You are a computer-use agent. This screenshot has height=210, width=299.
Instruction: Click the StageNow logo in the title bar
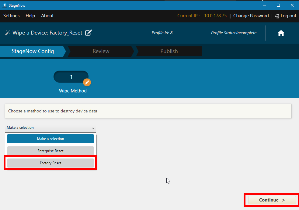point(5,5)
